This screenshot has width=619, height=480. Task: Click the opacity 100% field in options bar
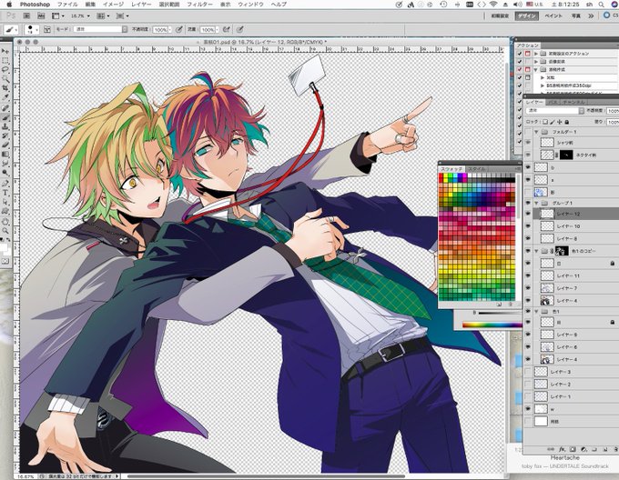coord(161,30)
